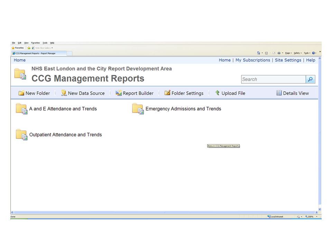Click inside the Search text box

pyautogui.click(x=274, y=79)
